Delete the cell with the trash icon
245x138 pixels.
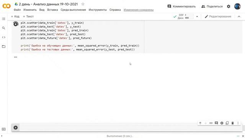click(233, 123)
